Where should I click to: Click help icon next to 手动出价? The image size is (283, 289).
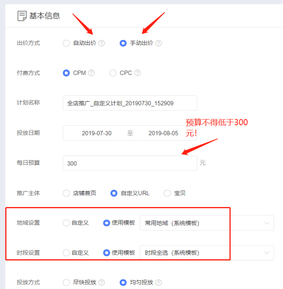[159, 43]
